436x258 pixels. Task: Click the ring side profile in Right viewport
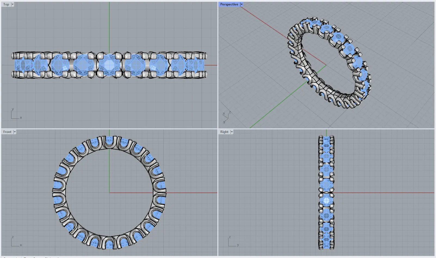coord(326,192)
